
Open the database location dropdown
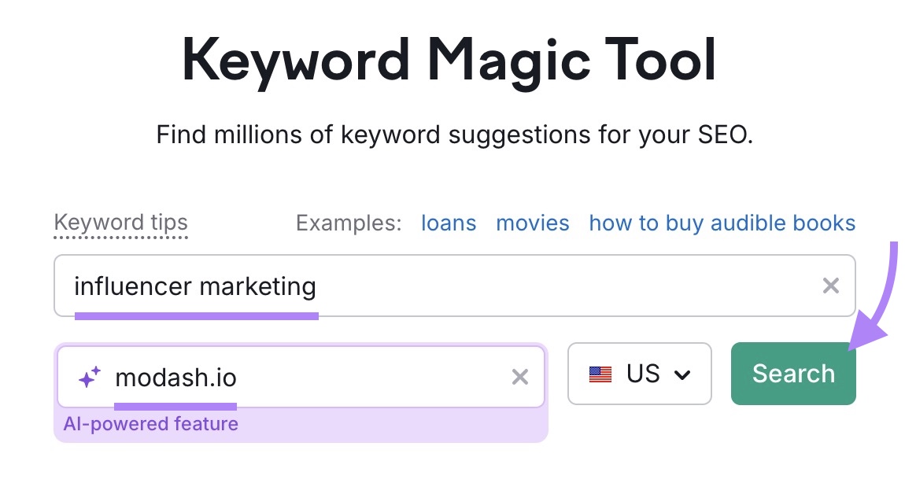[640, 374]
